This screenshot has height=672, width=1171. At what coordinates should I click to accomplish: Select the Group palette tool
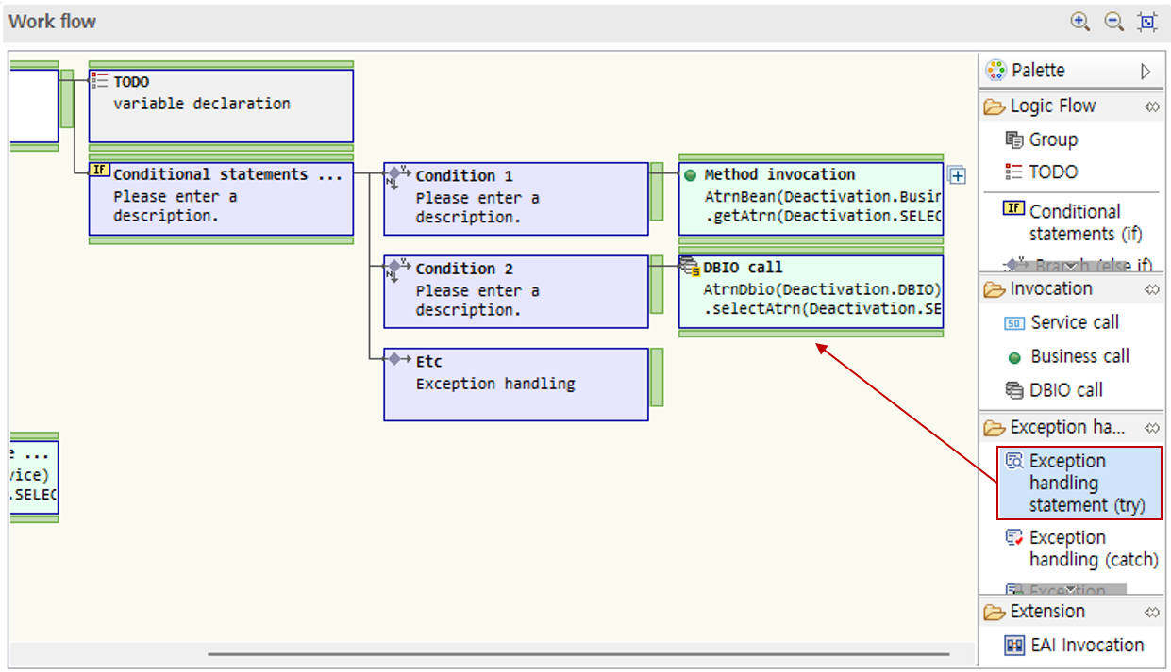[x=1052, y=139]
